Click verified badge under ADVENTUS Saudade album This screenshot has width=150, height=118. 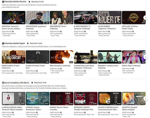133,112
